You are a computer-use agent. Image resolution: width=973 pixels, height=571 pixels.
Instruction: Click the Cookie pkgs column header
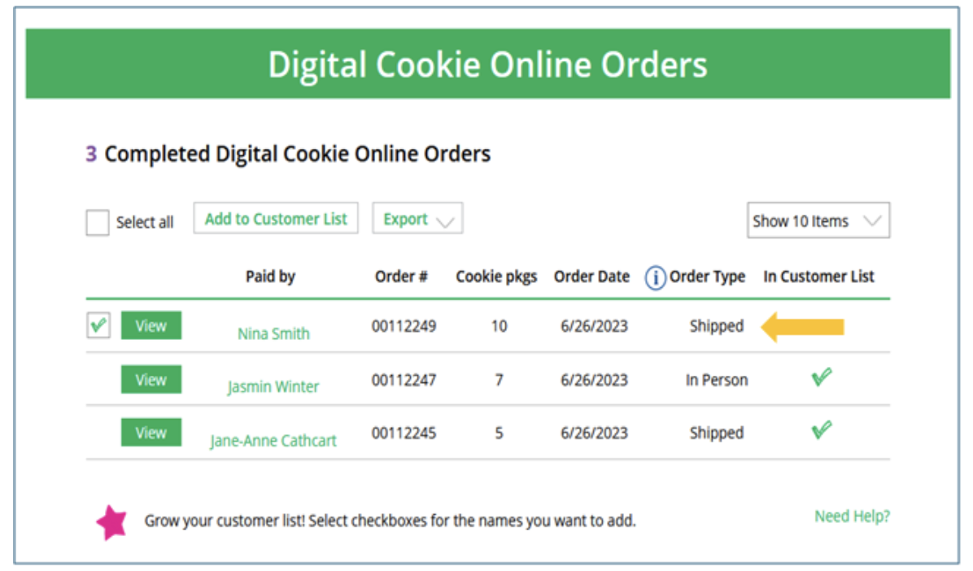coord(496,277)
